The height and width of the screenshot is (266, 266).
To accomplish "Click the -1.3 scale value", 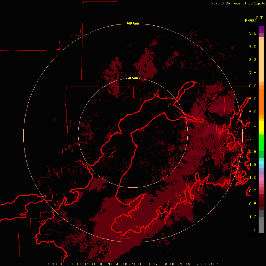I will pyautogui.click(x=252, y=217).
